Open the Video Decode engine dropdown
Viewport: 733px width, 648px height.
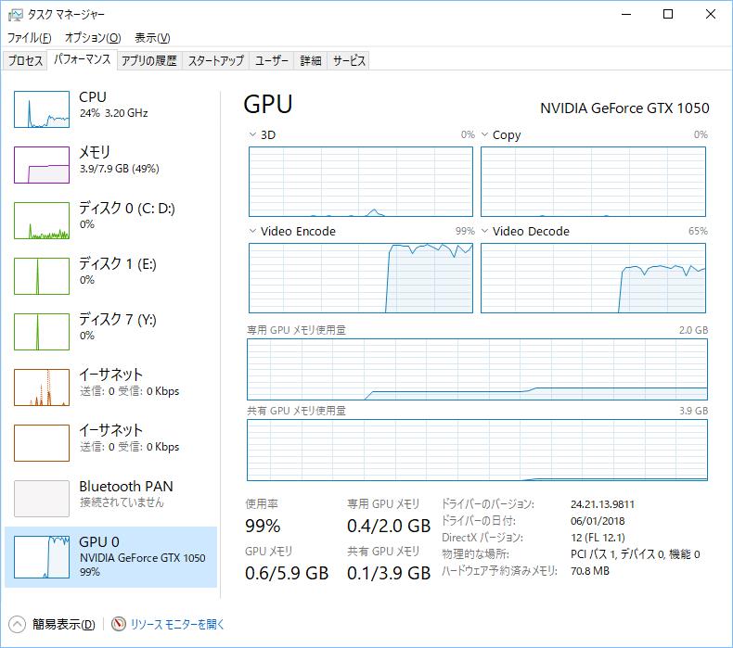[484, 231]
